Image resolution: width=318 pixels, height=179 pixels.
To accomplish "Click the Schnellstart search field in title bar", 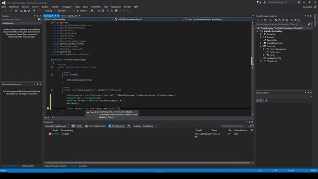I will 283,2.
